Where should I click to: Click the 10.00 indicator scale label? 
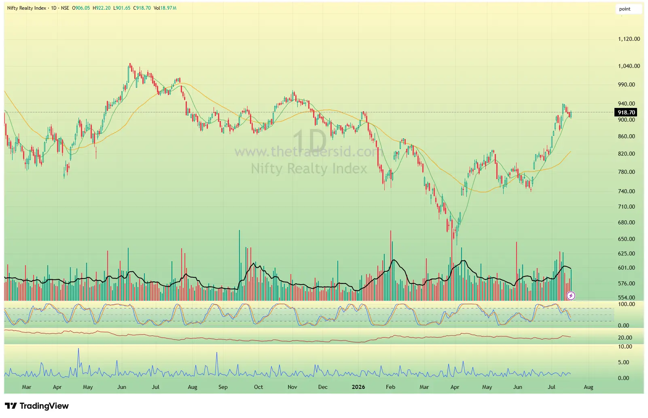pos(625,346)
